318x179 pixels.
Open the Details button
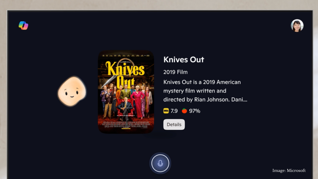click(174, 124)
